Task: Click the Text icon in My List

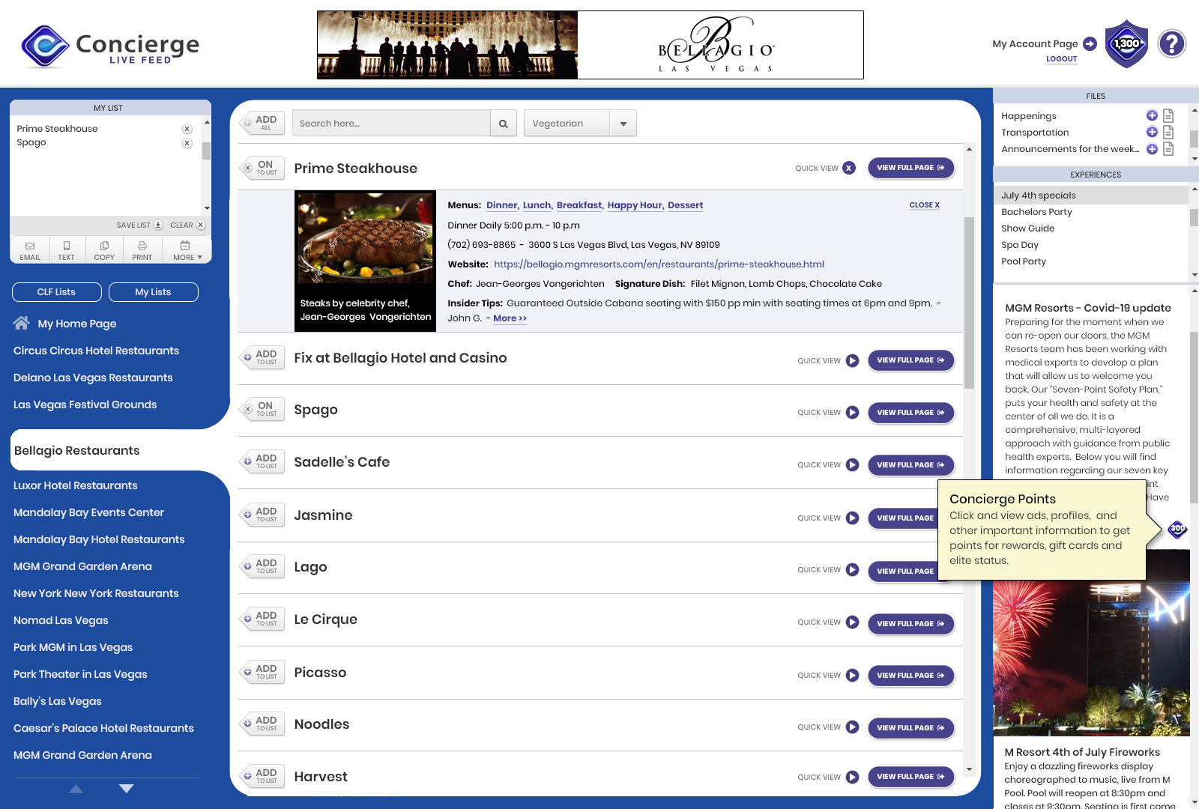Action: tap(67, 250)
